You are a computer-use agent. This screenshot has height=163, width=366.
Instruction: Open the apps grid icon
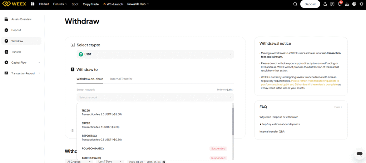[x=33, y=4]
